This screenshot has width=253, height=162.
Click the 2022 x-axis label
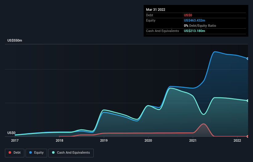pos(237,140)
